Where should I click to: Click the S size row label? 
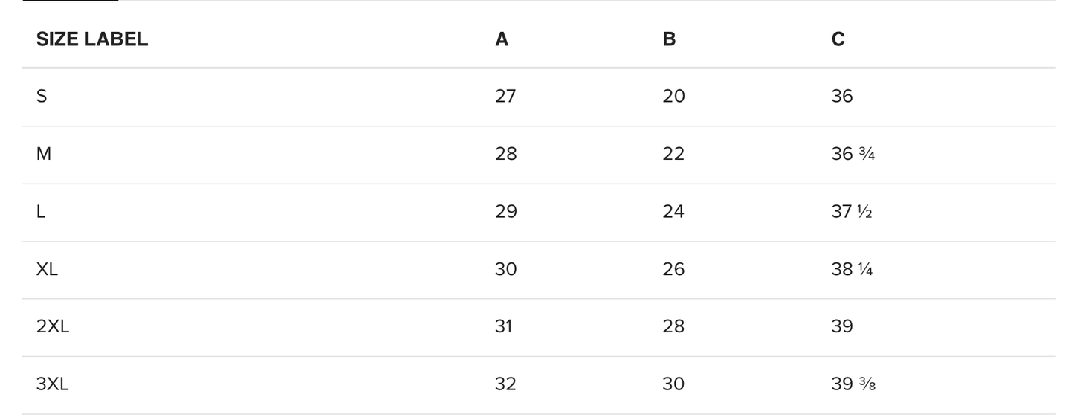(x=42, y=96)
